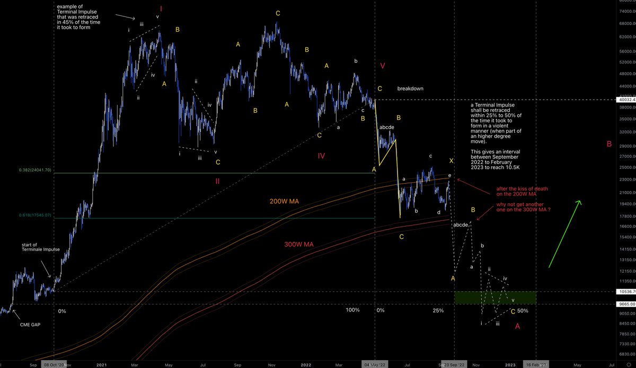Select the red wave 'II' label
The height and width of the screenshot is (368, 636).
[218, 181]
